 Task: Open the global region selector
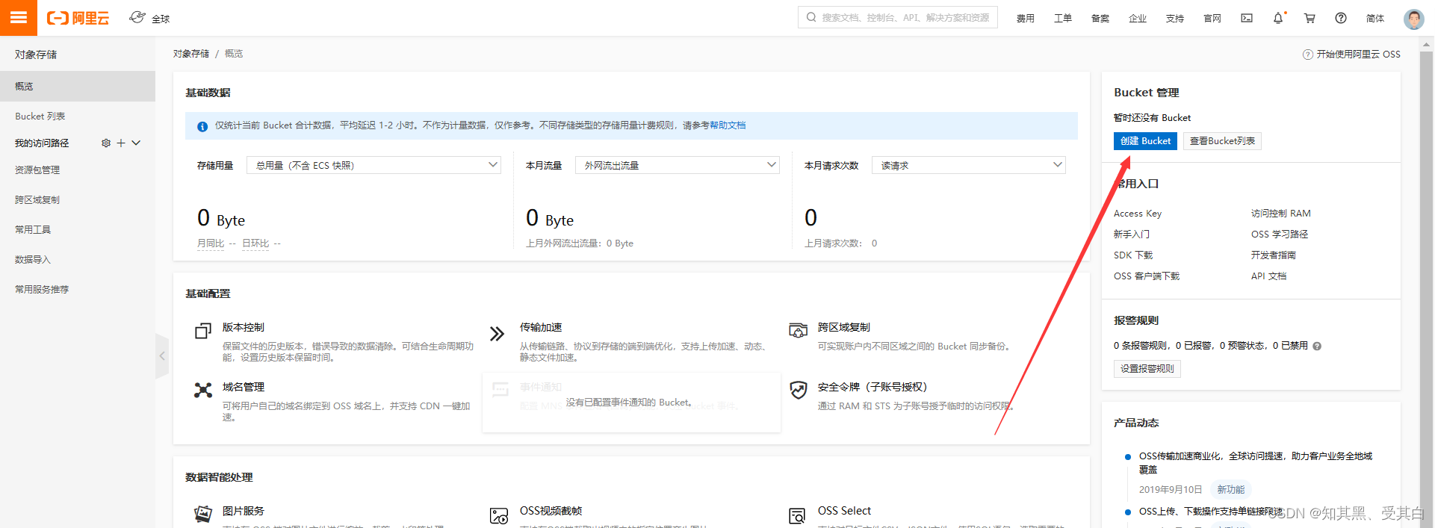[x=149, y=18]
